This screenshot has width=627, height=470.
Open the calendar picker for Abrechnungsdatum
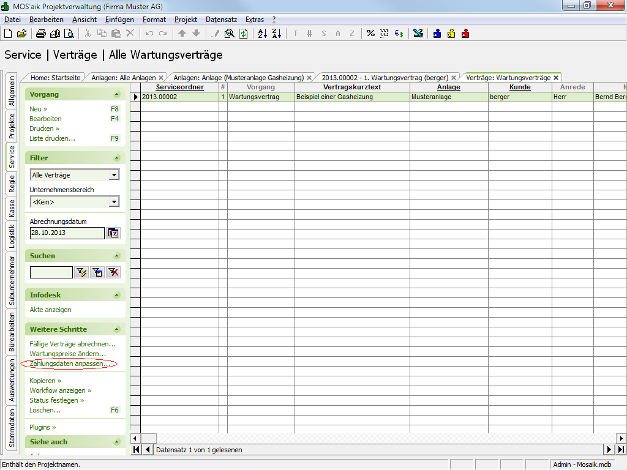pos(113,233)
